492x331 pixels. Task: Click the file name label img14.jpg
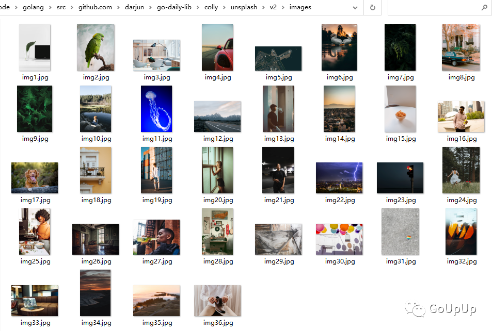click(x=340, y=139)
